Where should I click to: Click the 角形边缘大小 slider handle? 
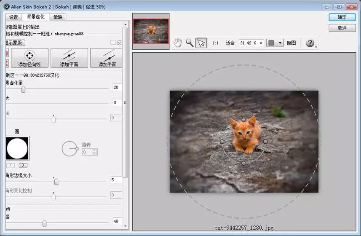pos(56,182)
